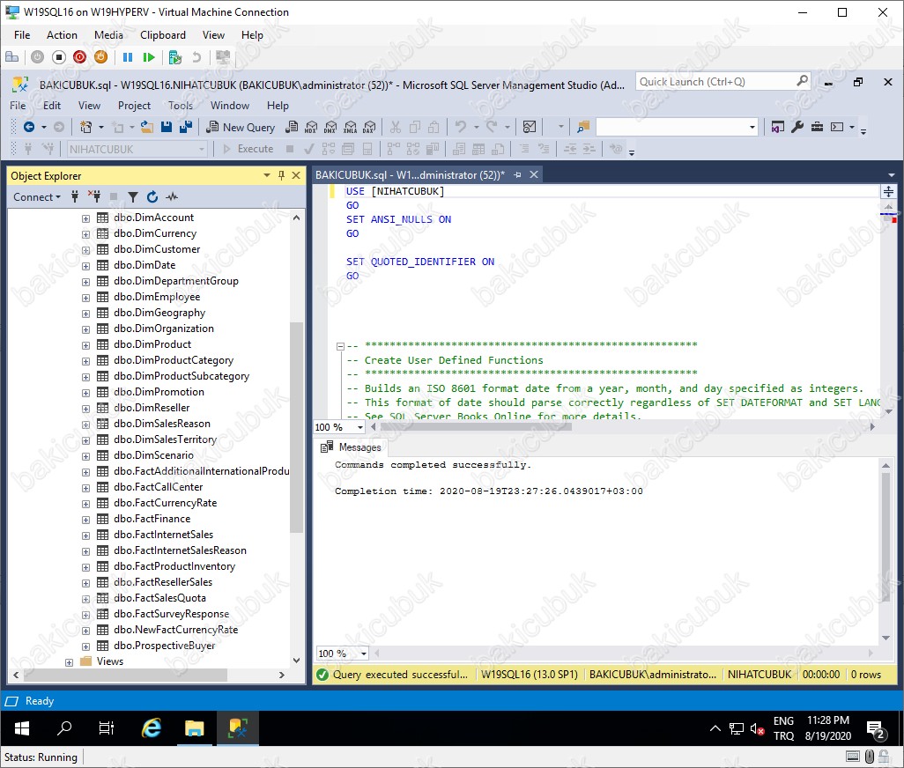Image resolution: width=904 pixels, height=768 pixels.
Task: Open the SSMS Window menu
Action: pos(229,106)
